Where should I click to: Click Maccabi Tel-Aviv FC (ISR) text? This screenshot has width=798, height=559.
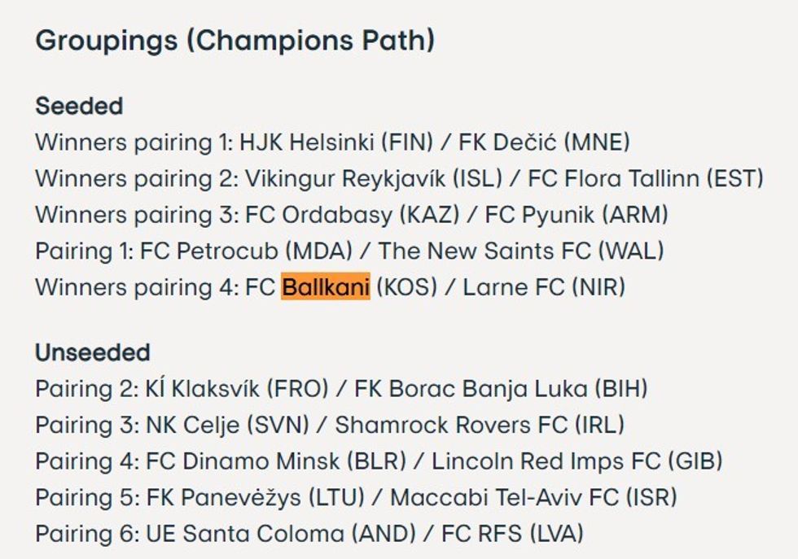point(533,497)
